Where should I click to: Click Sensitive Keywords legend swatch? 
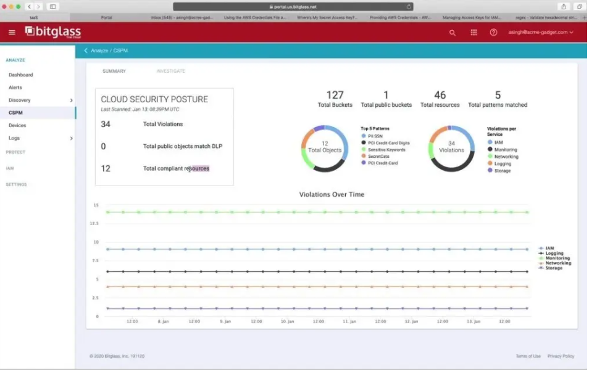coord(363,149)
